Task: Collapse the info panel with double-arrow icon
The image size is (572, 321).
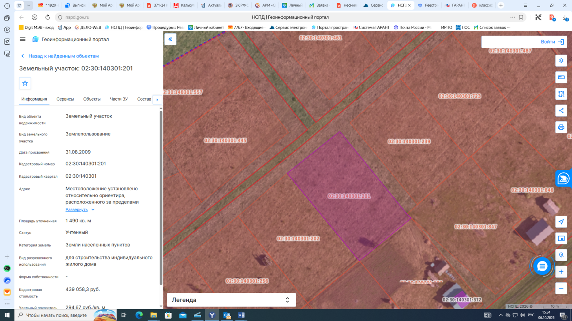Action: pyautogui.click(x=170, y=39)
